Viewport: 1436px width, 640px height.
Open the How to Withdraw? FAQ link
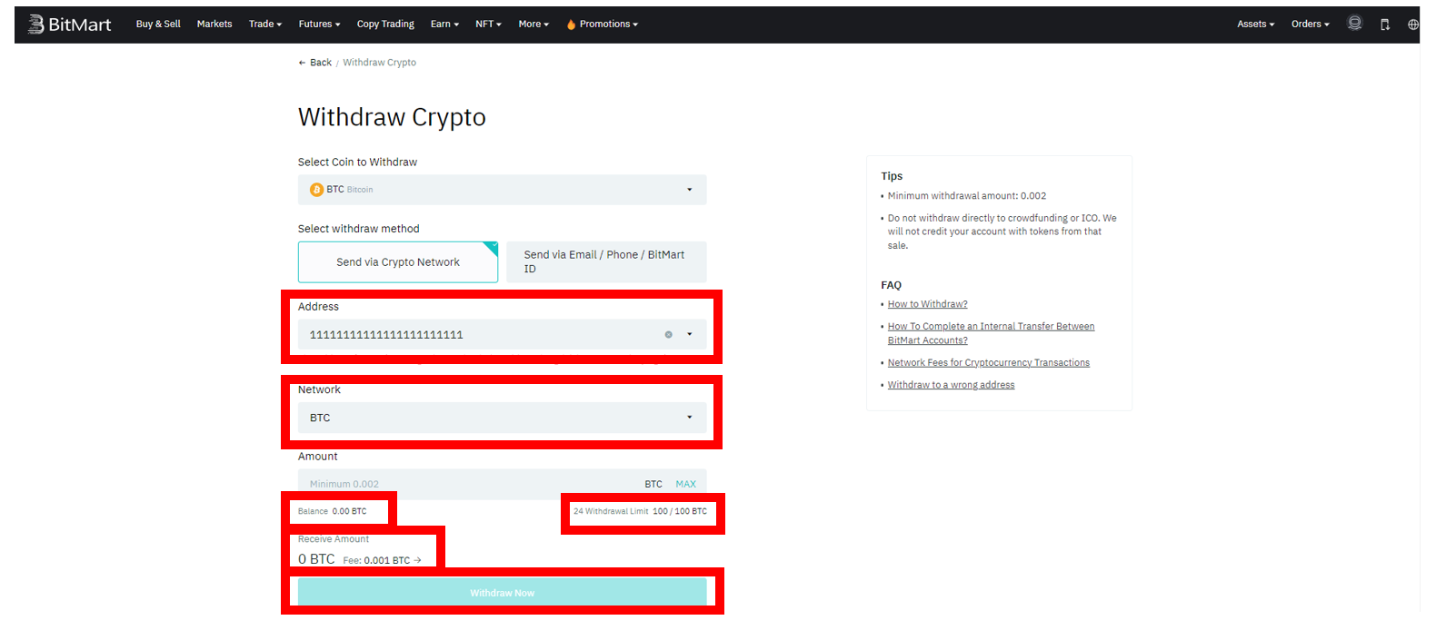(x=927, y=305)
